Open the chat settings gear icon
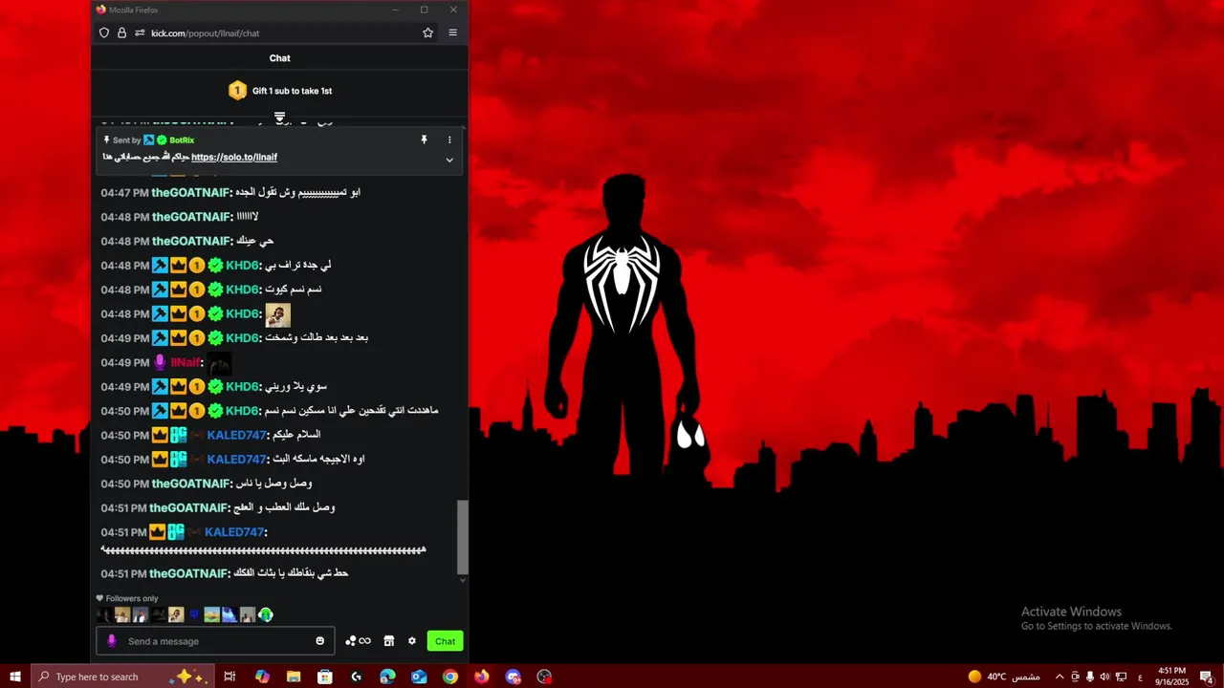This screenshot has width=1224, height=688. click(412, 641)
